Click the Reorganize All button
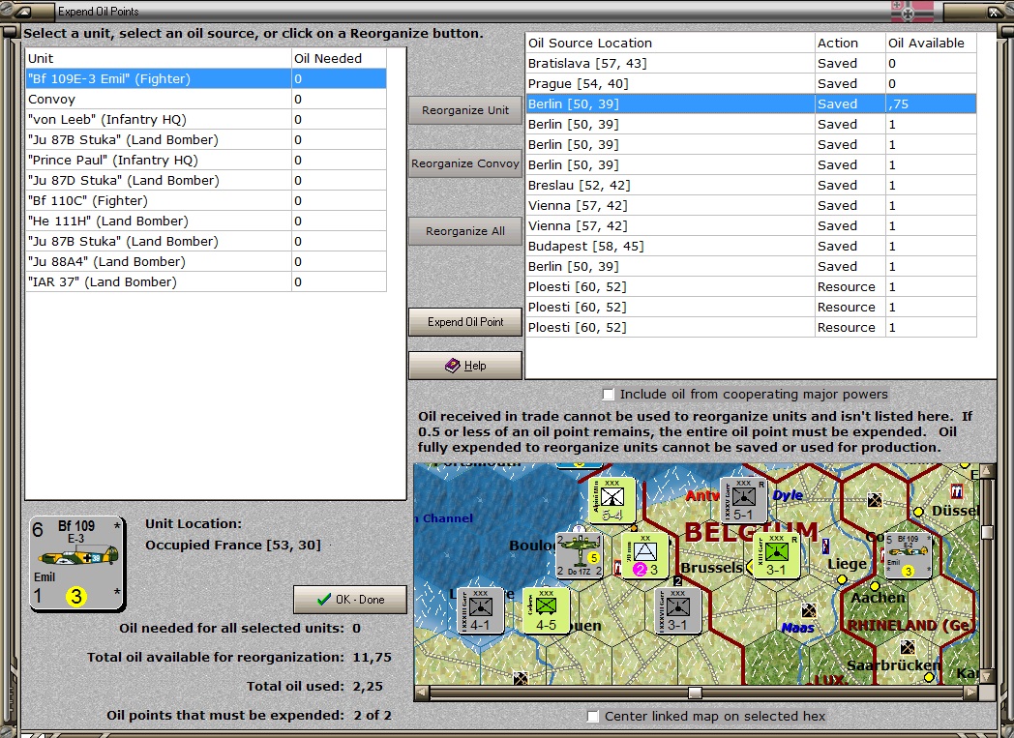Screen dimensions: 1014x738 465,231
